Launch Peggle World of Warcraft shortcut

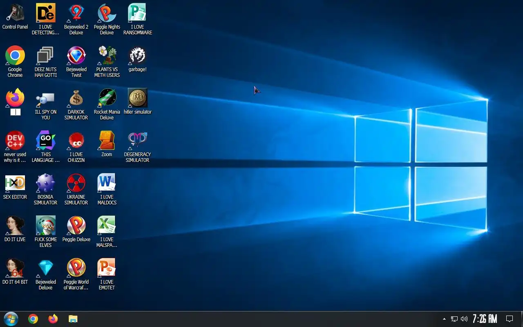coord(76,268)
